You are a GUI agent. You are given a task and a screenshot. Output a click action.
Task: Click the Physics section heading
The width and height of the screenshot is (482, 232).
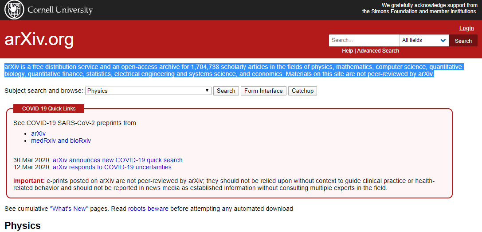(23, 225)
